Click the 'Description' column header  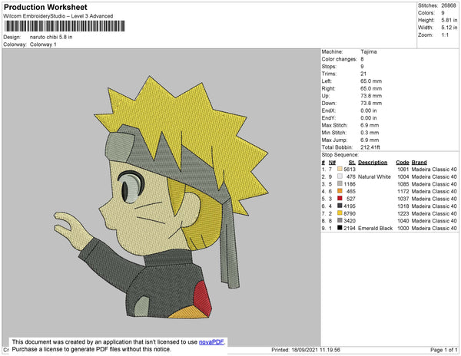click(373, 163)
